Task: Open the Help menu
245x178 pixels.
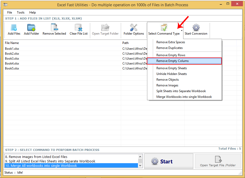Action: click(x=32, y=12)
